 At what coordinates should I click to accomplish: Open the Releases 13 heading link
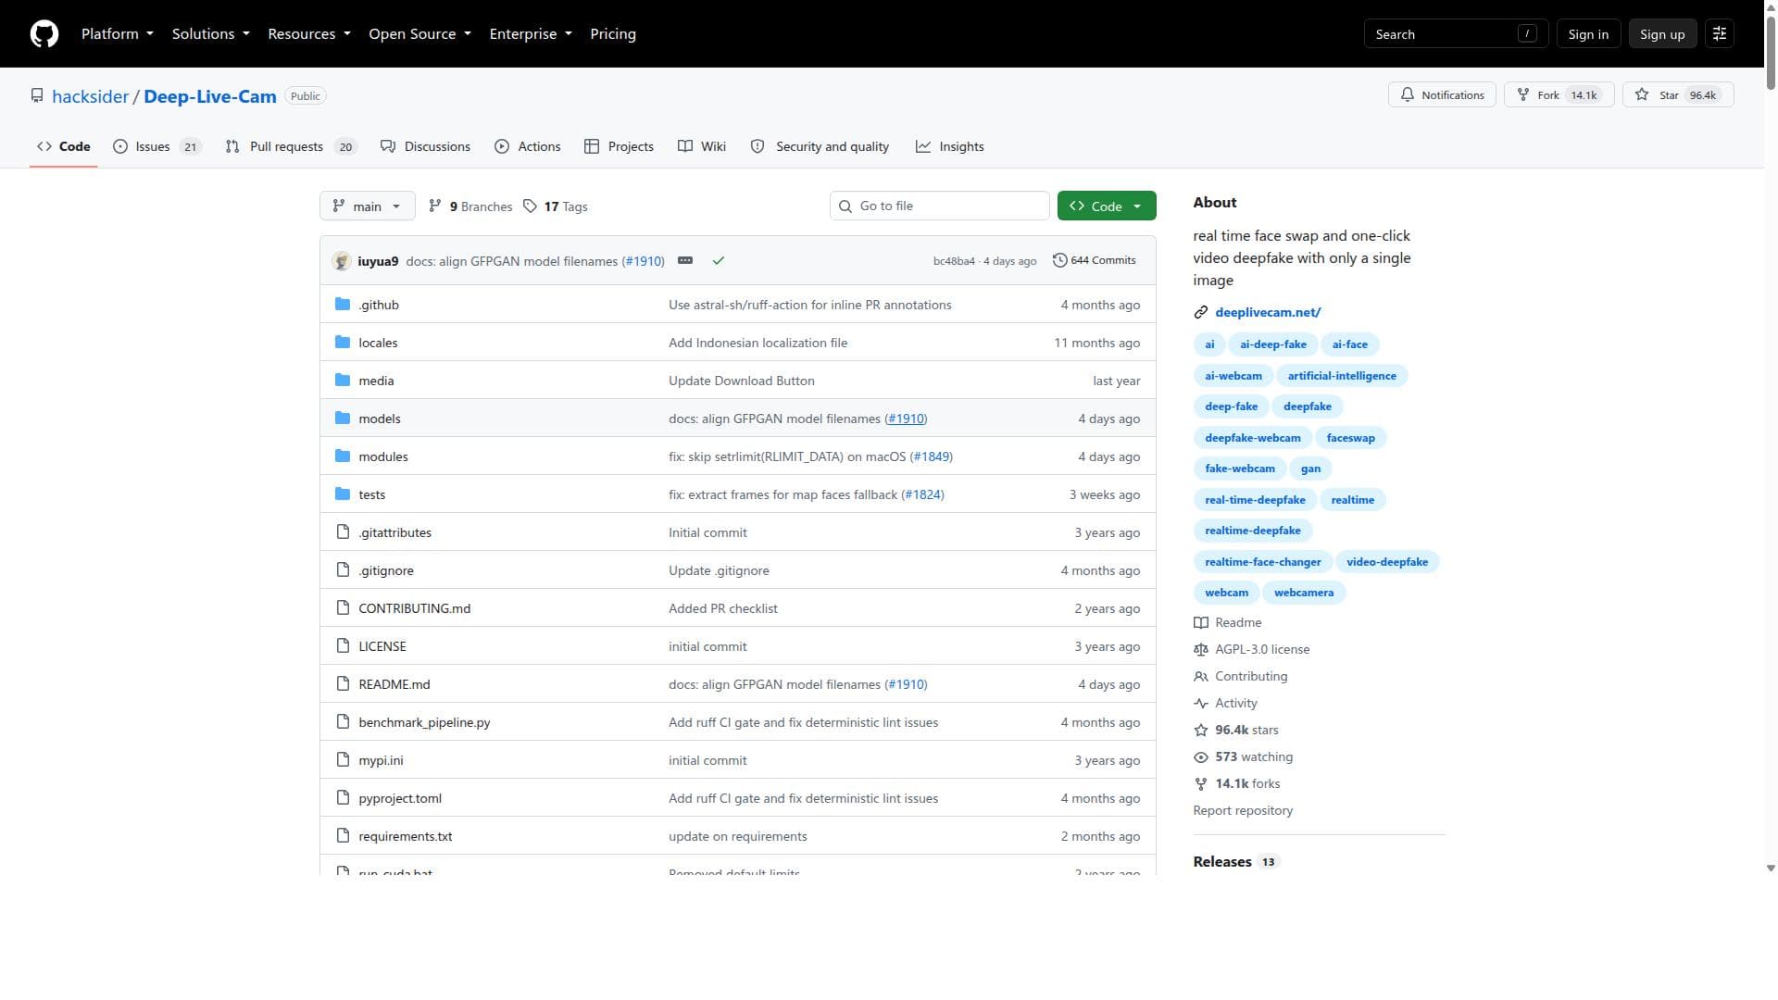click(x=1235, y=862)
